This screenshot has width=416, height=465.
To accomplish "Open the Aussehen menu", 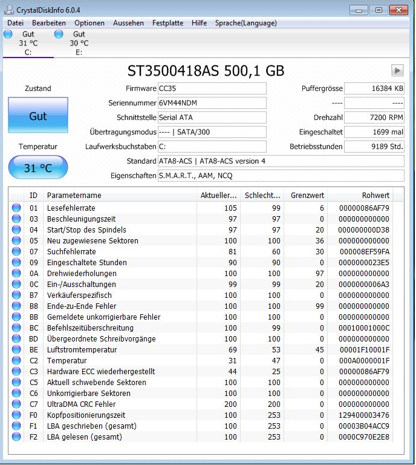I will pyautogui.click(x=128, y=23).
